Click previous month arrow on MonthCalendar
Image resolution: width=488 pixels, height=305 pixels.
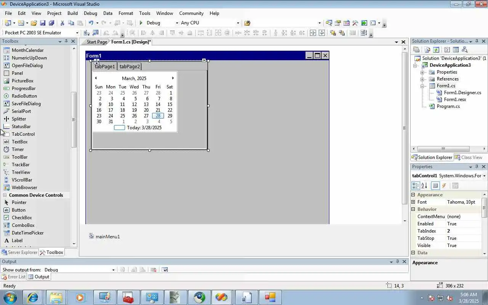[96, 78]
